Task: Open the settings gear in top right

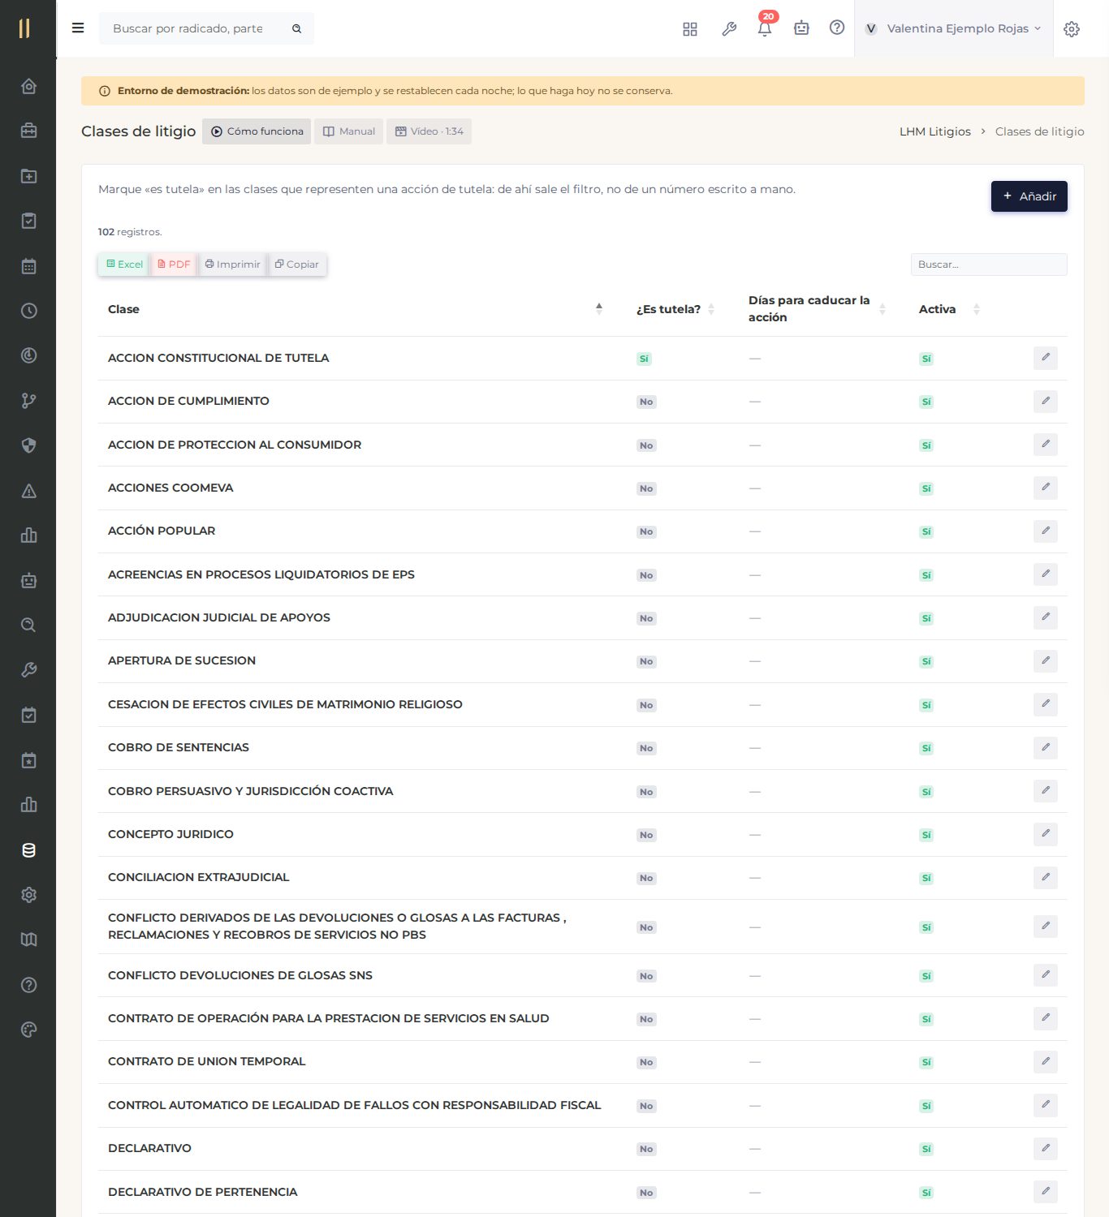Action: [1072, 29]
